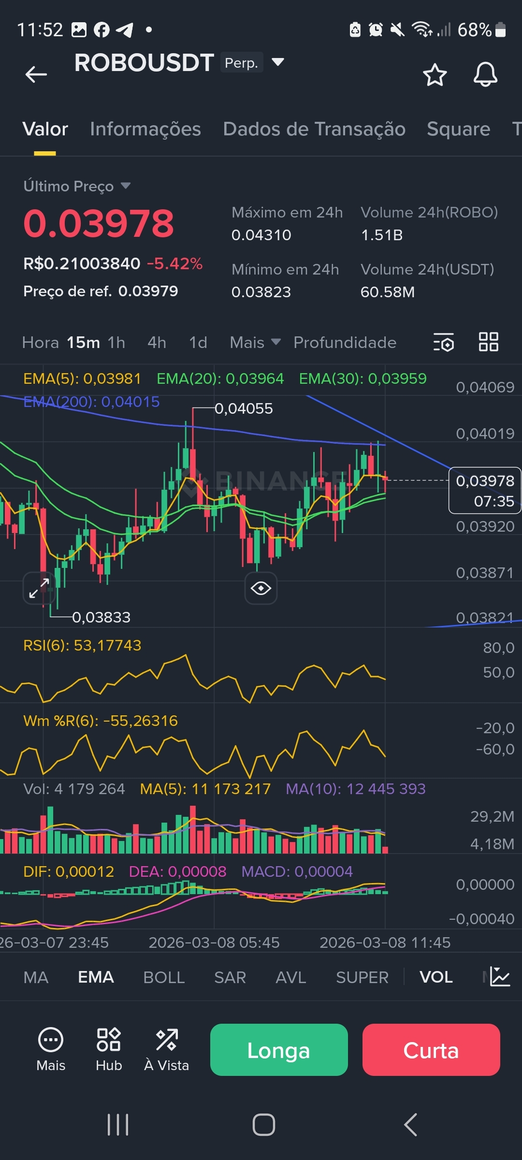
Task: Tap large last price 0.03978
Action: [99, 224]
